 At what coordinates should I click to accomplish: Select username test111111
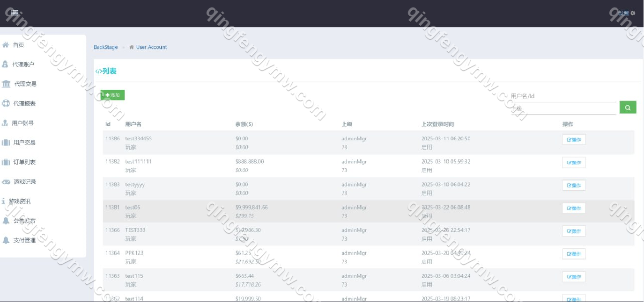[139, 162]
